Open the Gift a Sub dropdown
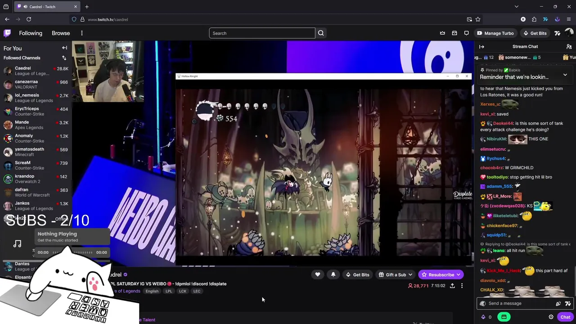Image resolution: width=576 pixels, height=324 pixels. click(396, 274)
